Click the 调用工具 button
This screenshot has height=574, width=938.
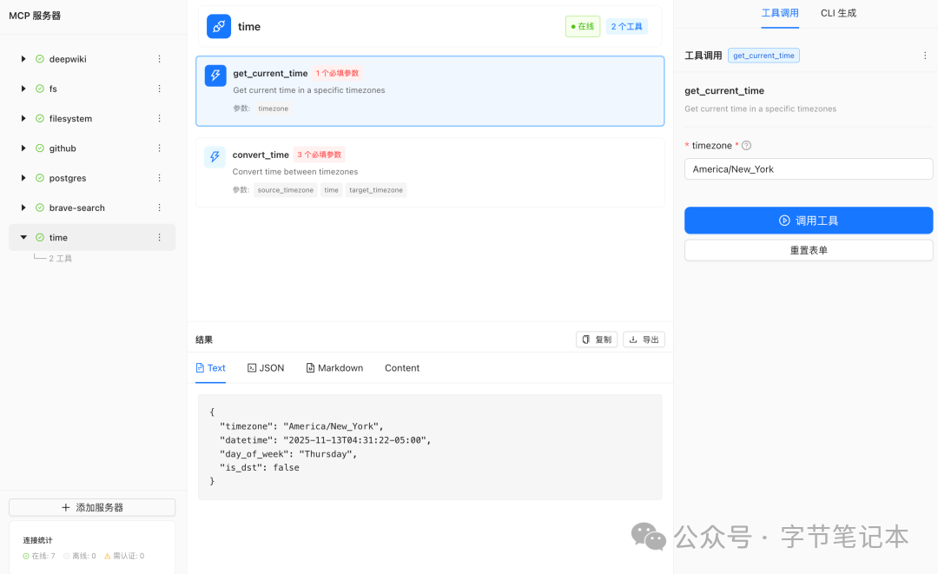(x=809, y=220)
